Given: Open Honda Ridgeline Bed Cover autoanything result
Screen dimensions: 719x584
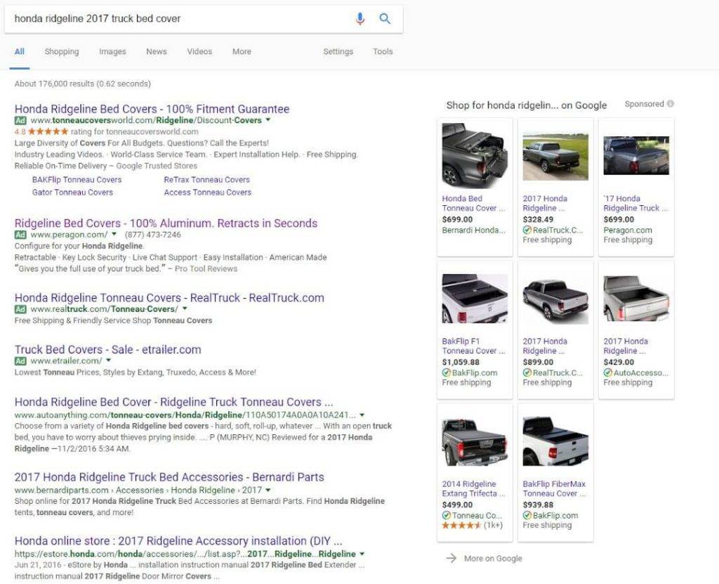Looking at the screenshot, I should (x=174, y=402).
